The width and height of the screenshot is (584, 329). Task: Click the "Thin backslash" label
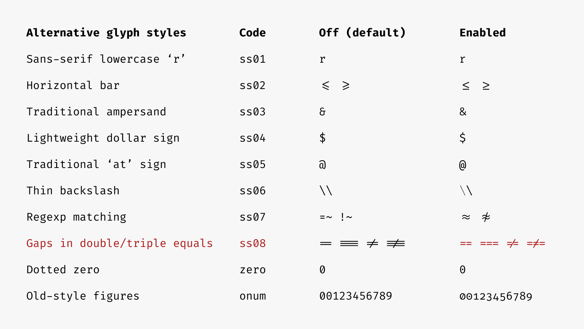73,191
